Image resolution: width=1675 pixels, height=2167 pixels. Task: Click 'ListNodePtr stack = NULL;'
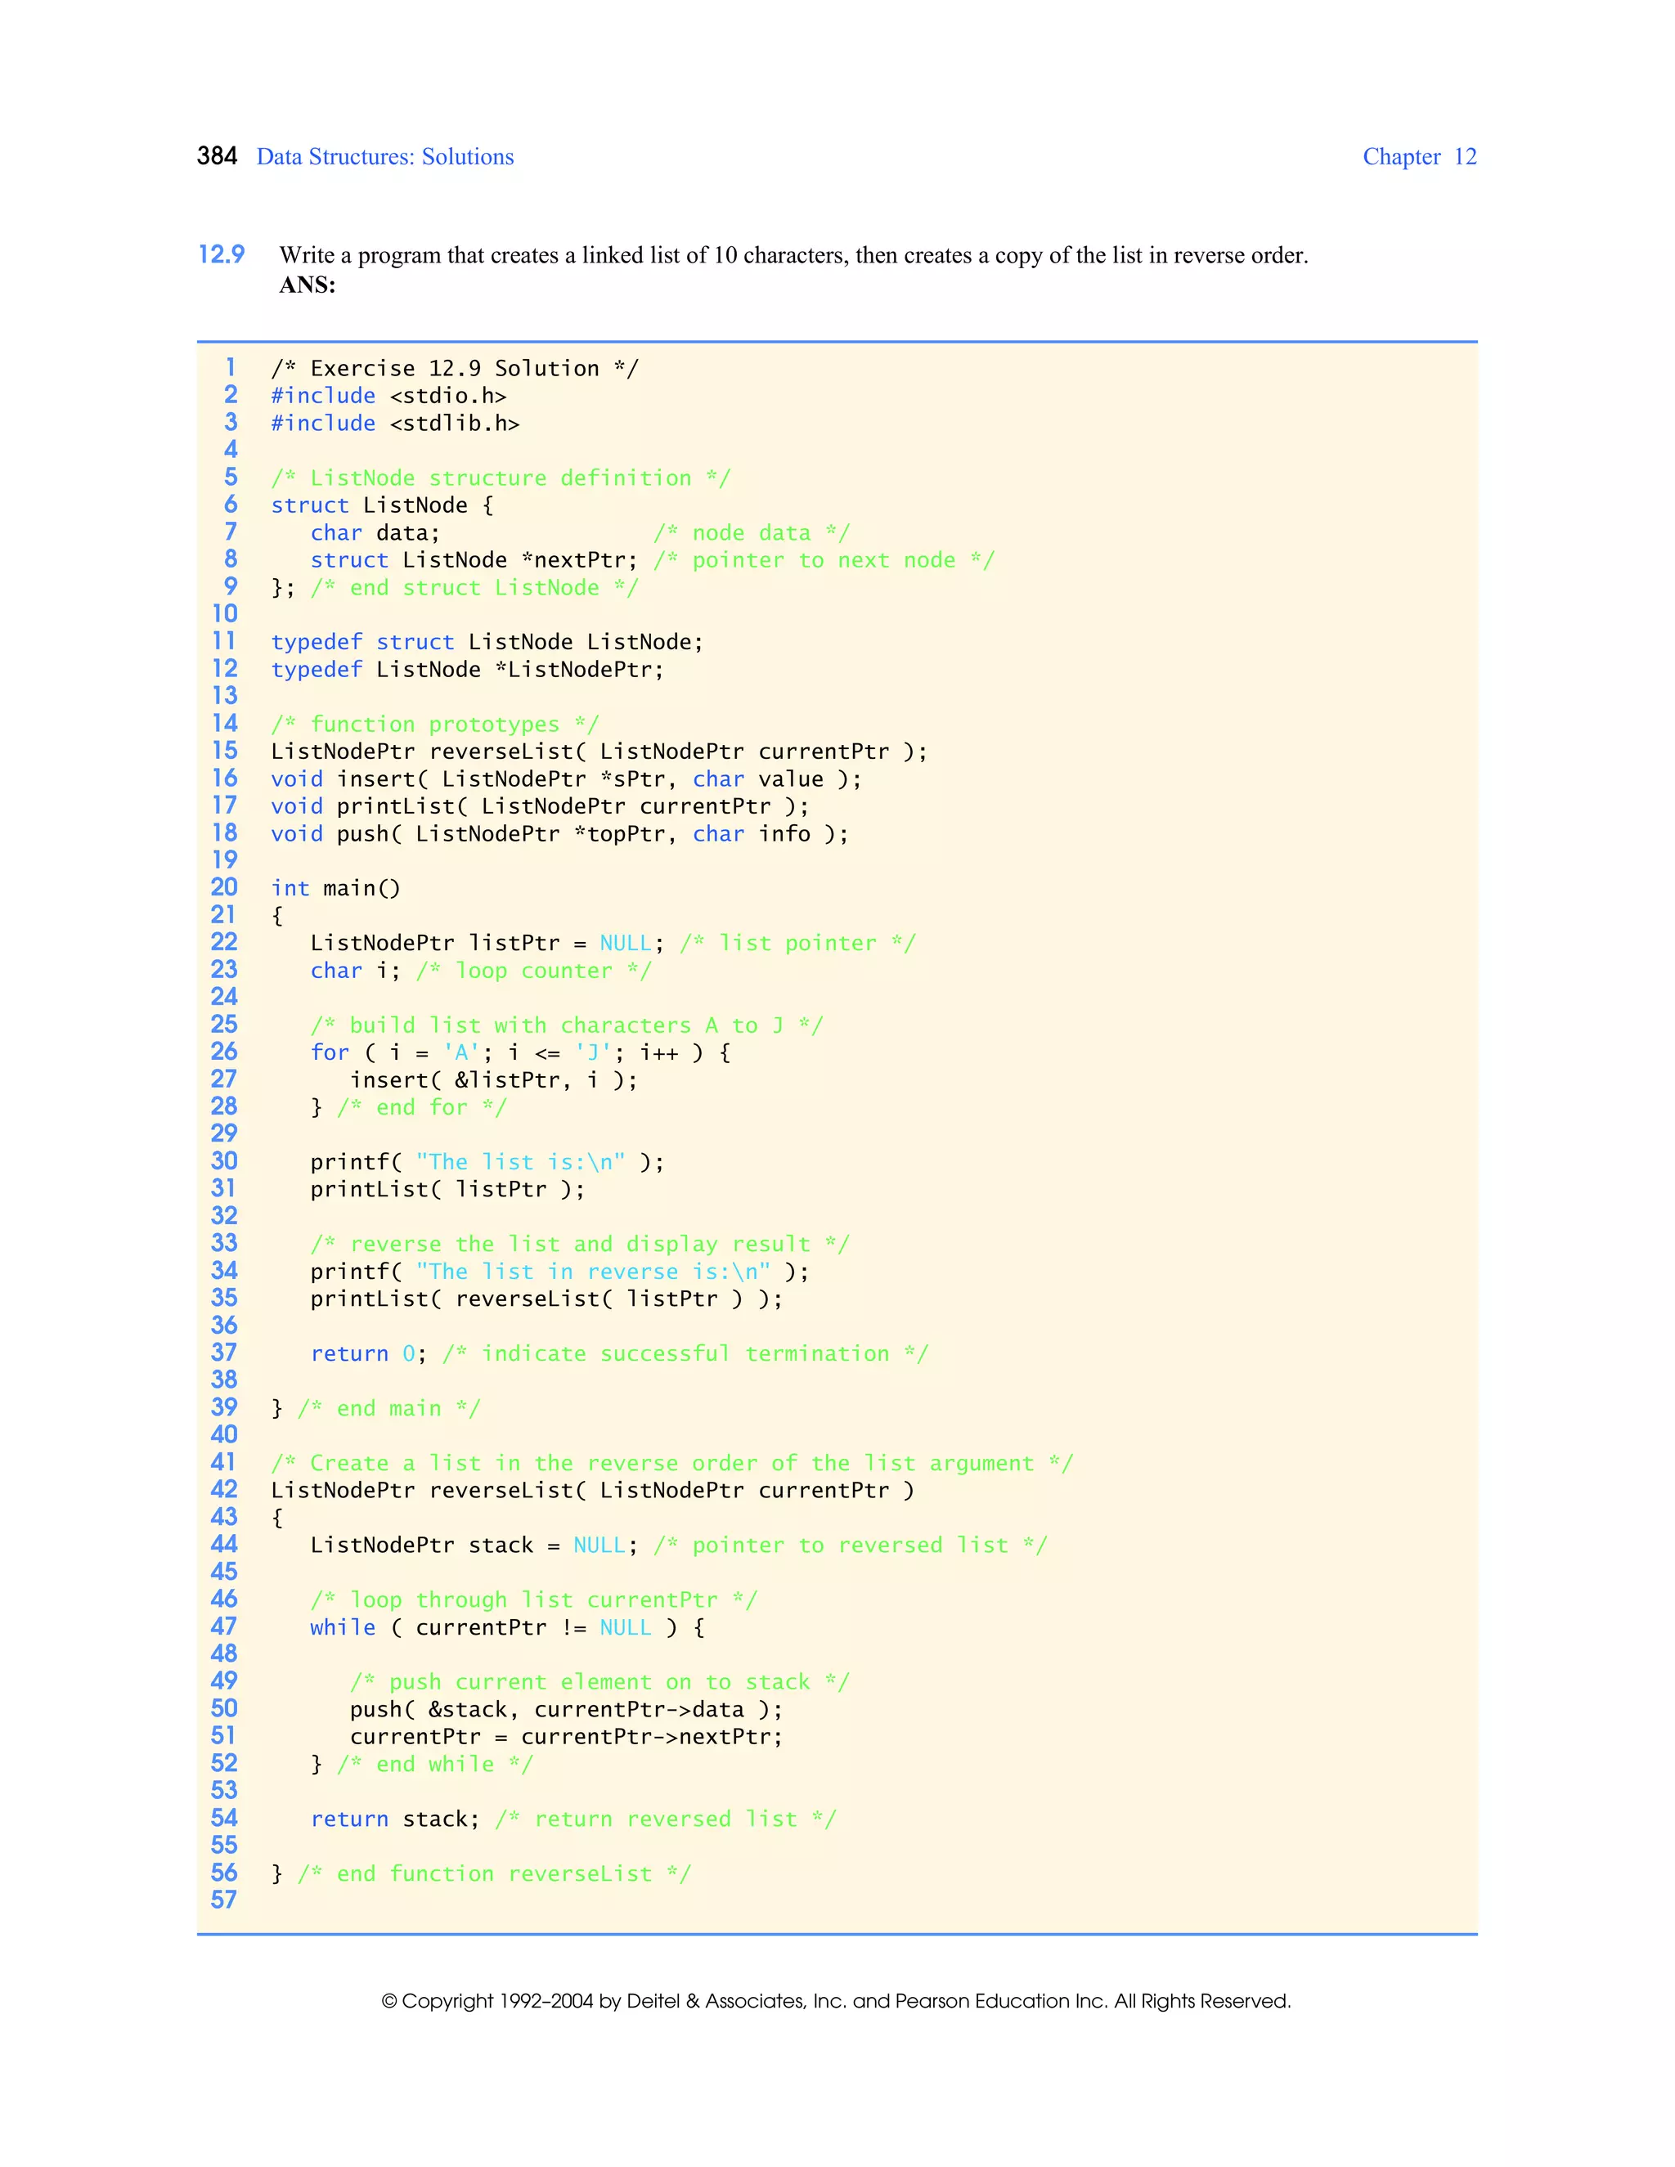coord(474,1546)
